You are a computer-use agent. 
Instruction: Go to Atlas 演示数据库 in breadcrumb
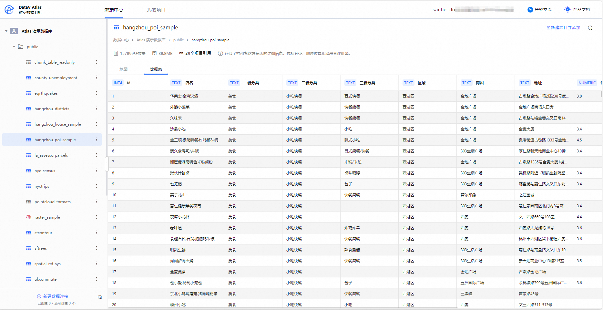tap(151, 40)
